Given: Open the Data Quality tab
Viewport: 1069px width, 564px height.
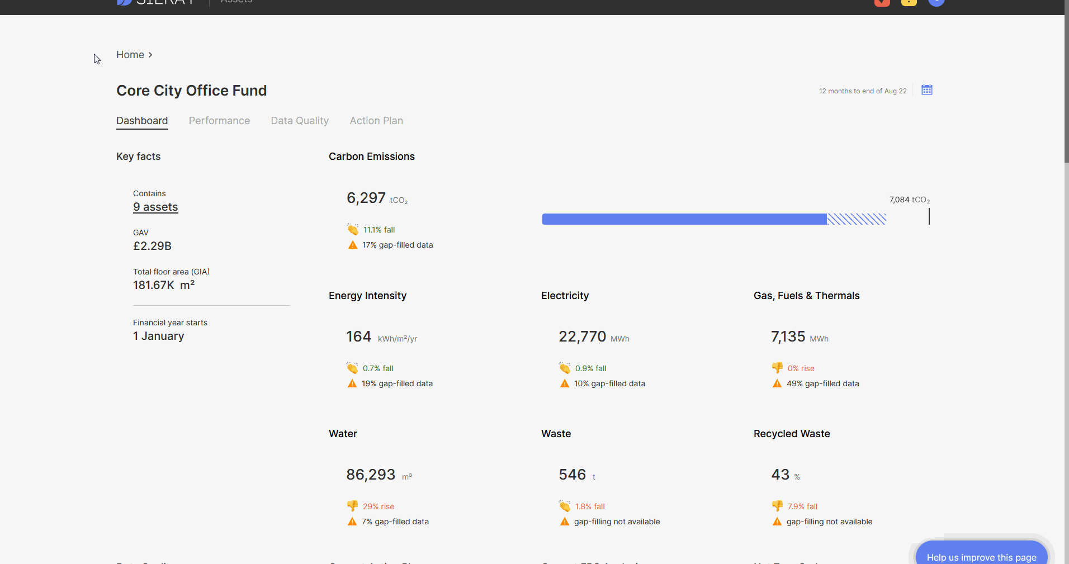Looking at the screenshot, I should point(300,121).
